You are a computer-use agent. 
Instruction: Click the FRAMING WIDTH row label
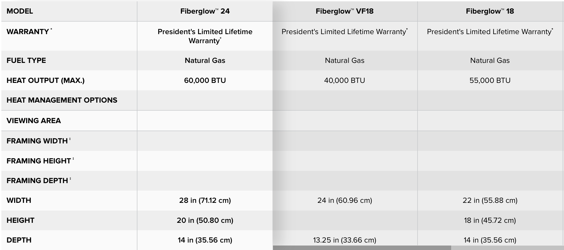[x=37, y=141]
